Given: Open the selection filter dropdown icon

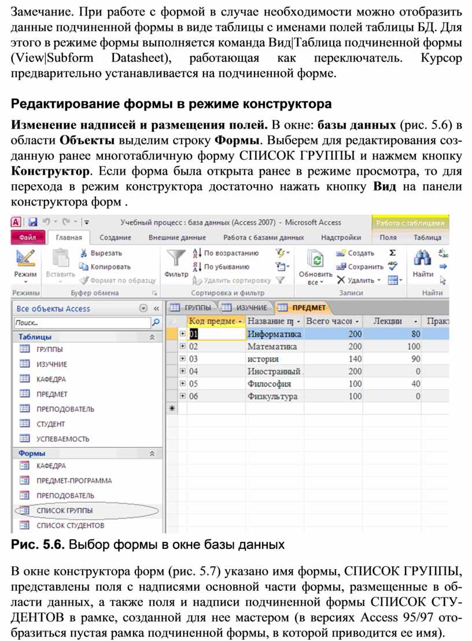Looking at the screenshot, I should 282,253.
